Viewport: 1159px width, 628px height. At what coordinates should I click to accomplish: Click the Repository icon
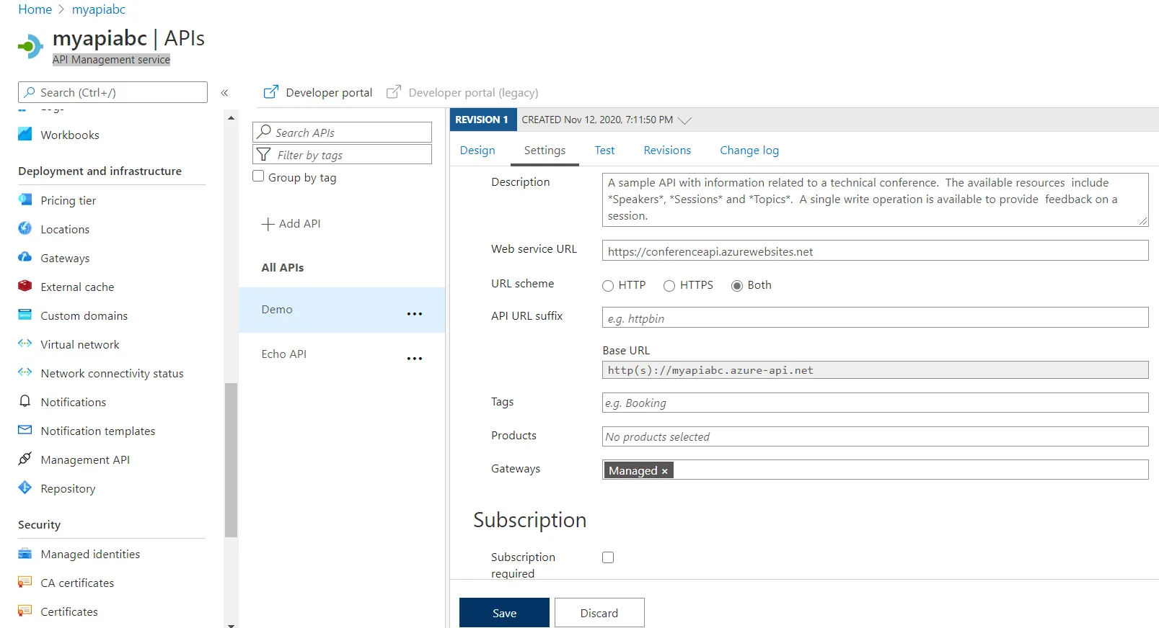coord(25,488)
